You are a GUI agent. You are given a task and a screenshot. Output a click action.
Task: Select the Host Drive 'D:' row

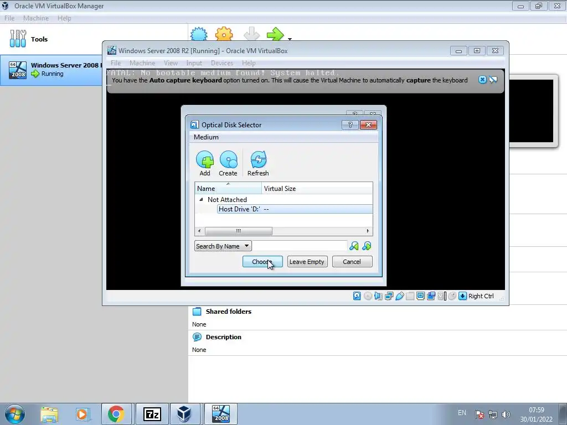click(x=295, y=209)
